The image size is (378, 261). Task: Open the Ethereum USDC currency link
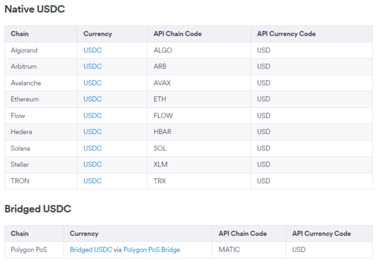(x=93, y=99)
